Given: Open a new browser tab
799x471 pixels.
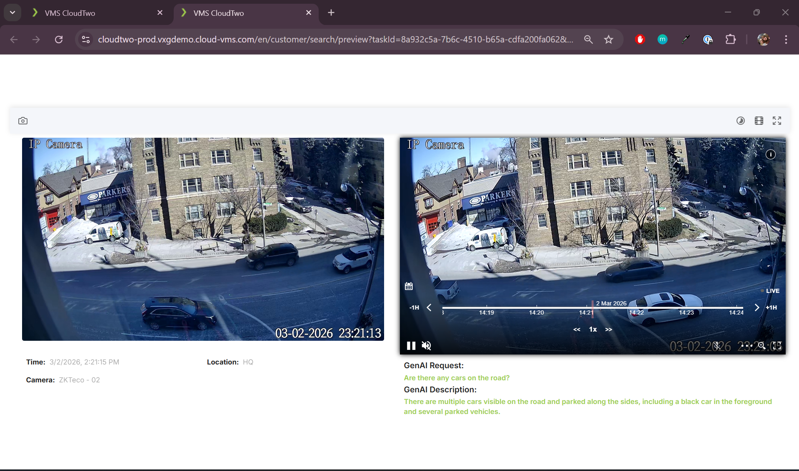Looking at the screenshot, I should pos(331,13).
